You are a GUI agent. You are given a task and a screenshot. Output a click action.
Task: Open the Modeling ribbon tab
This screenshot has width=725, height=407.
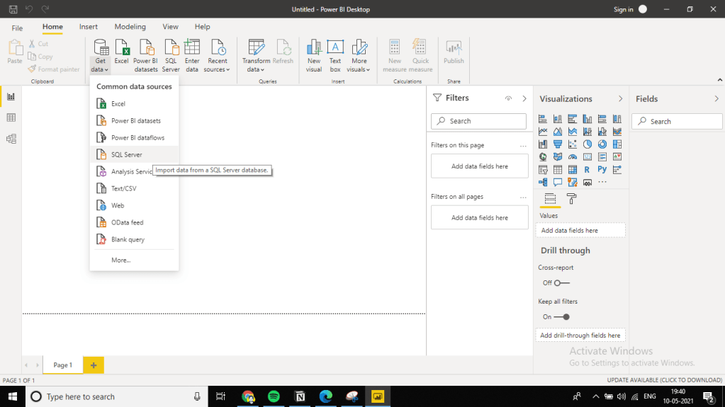[x=130, y=27]
